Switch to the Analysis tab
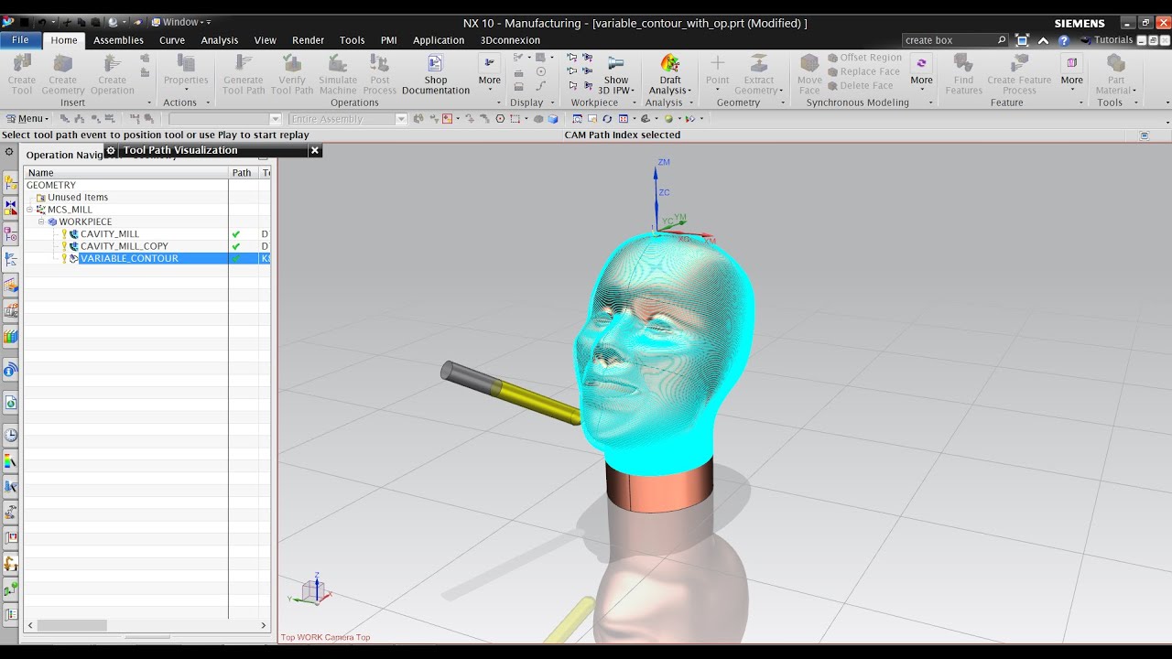The width and height of the screenshot is (1172, 659). (220, 40)
